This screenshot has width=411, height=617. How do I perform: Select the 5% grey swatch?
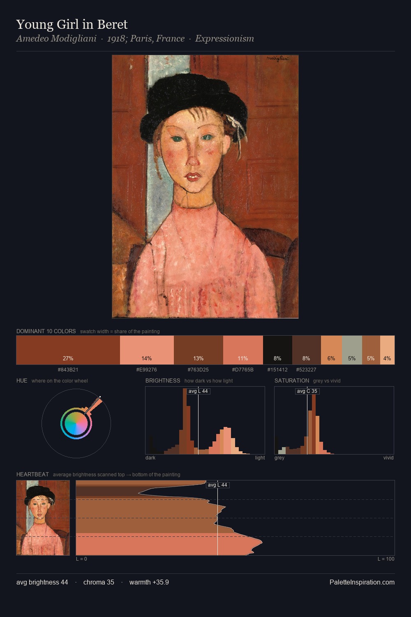(352, 350)
